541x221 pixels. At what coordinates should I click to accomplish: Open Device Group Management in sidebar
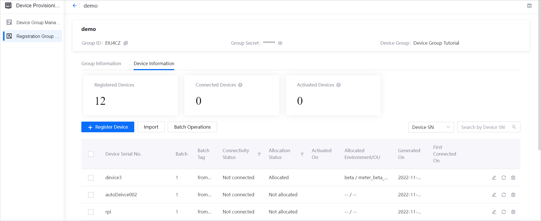(x=32, y=22)
